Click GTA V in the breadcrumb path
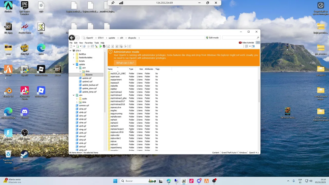This screenshot has width=329, height=185. [101, 38]
